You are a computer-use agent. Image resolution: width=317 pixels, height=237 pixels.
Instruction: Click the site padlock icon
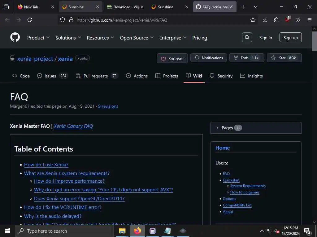(71, 20)
